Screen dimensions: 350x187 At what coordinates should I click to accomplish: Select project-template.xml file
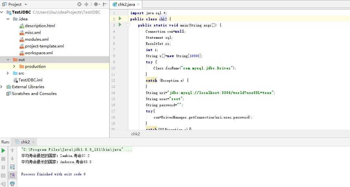point(44,46)
